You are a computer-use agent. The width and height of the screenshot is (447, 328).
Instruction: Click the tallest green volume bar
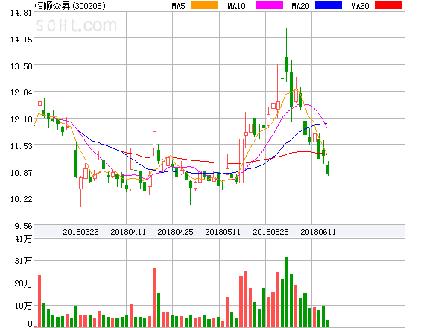click(287, 292)
